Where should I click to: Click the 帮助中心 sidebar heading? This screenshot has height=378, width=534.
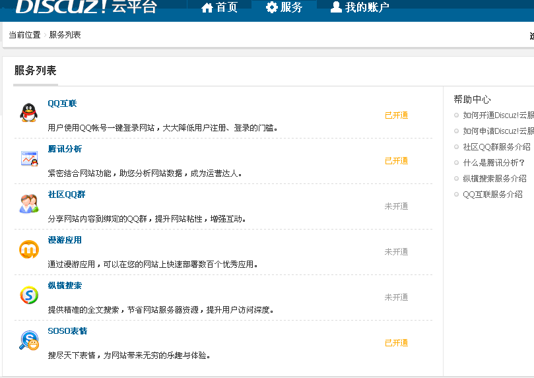[472, 100]
